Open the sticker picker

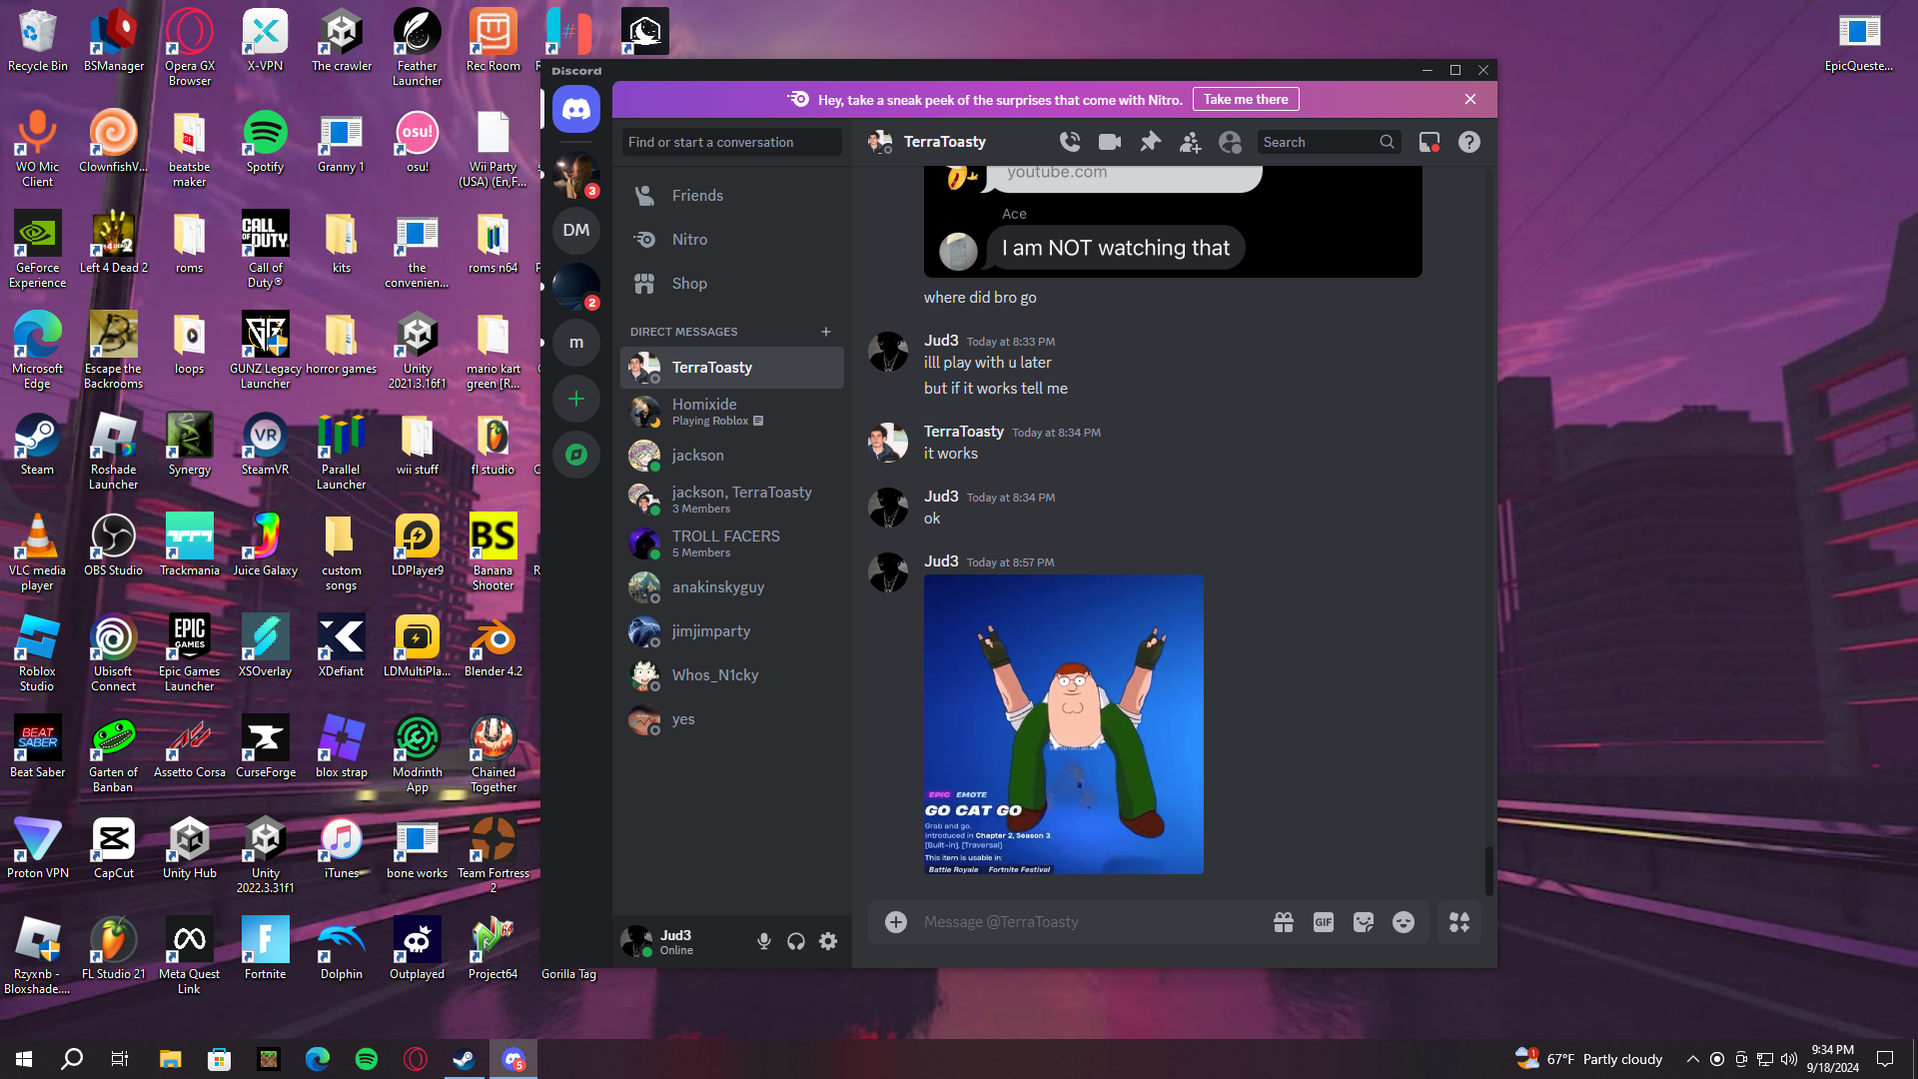coord(1364,922)
